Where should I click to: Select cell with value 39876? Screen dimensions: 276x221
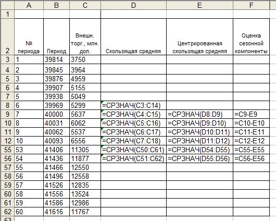point(57,79)
